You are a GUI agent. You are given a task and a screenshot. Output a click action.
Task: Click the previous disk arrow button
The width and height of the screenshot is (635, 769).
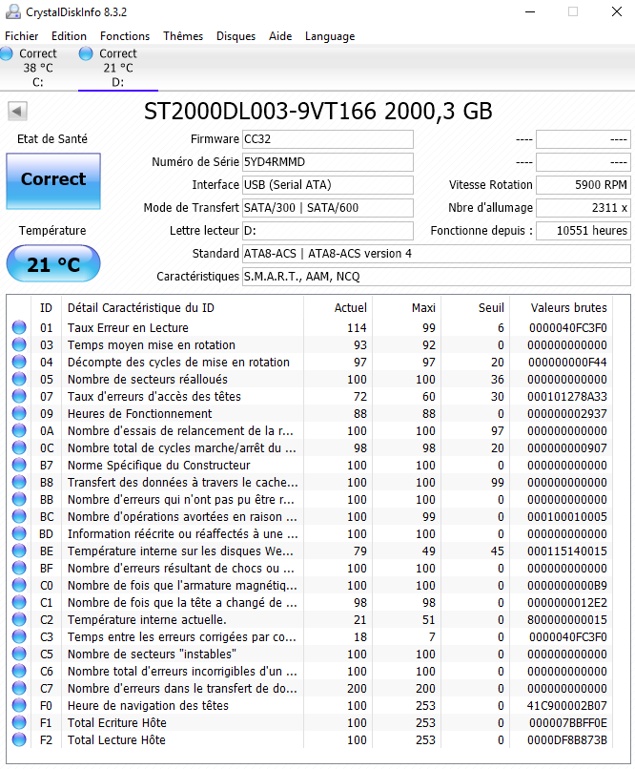coord(16,112)
